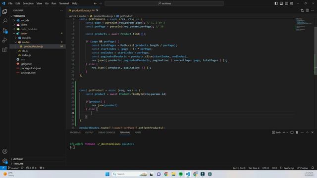
Task: Create a new terminal with plus icon
Action: (284, 133)
